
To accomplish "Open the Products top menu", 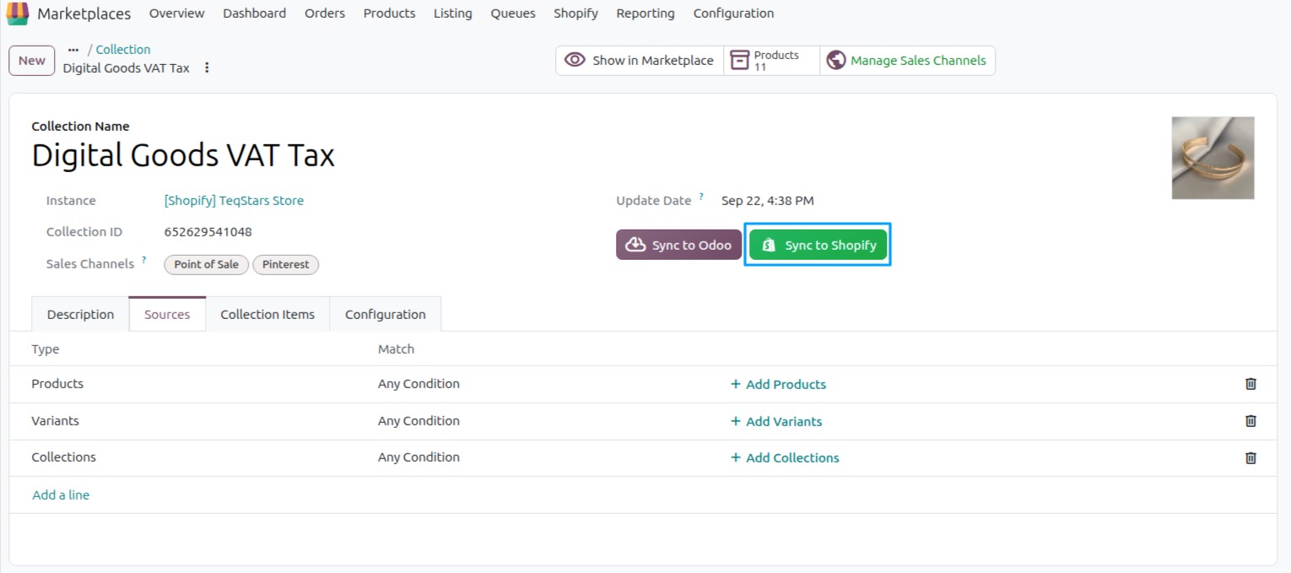I will point(389,14).
